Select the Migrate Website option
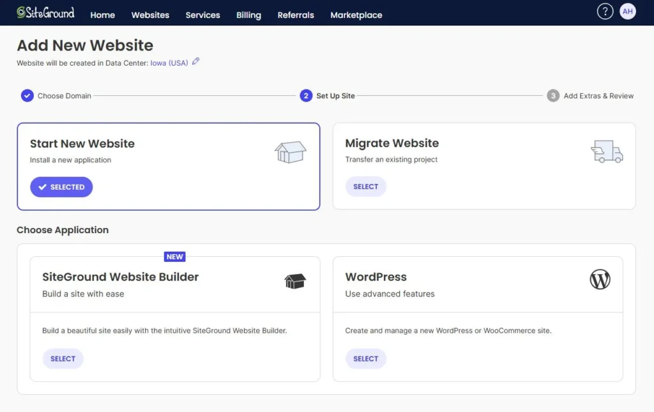 [366, 187]
